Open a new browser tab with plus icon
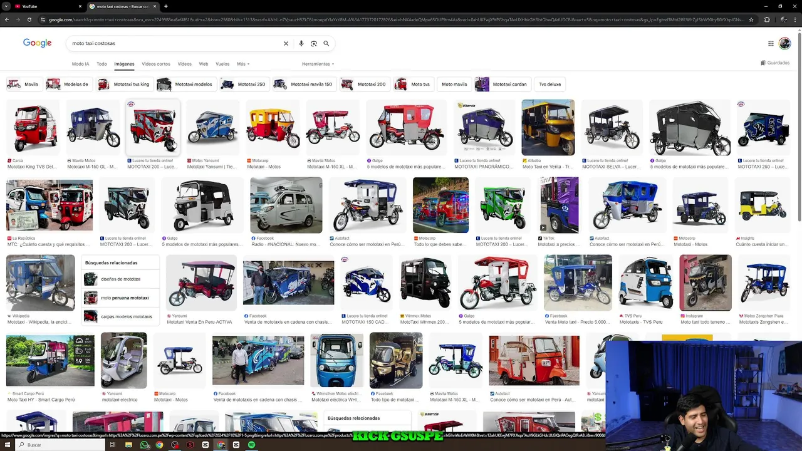 (x=166, y=6)
